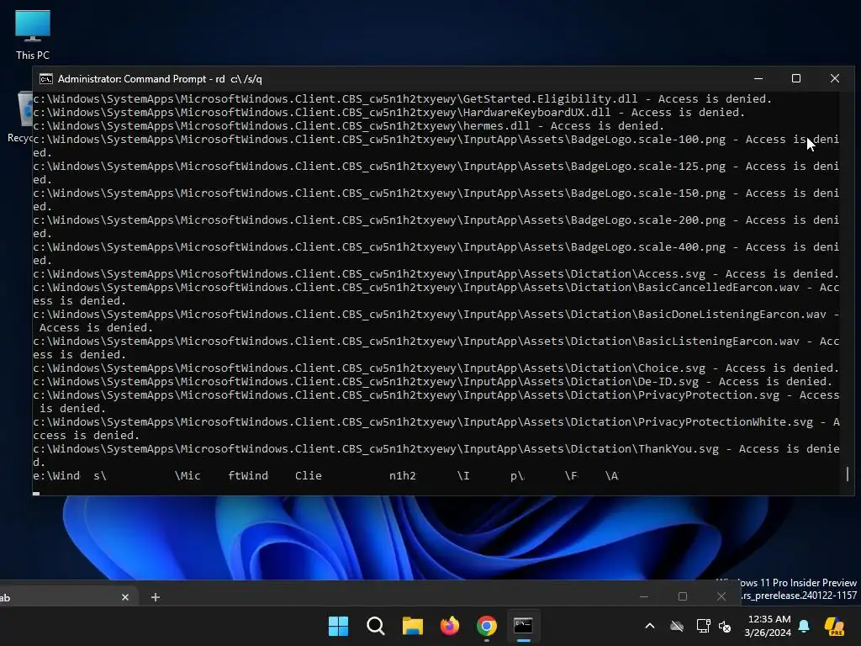Click the Command Prompt title bar icon
The width and height of the screenshot is (861, 646).
point(46,79)
